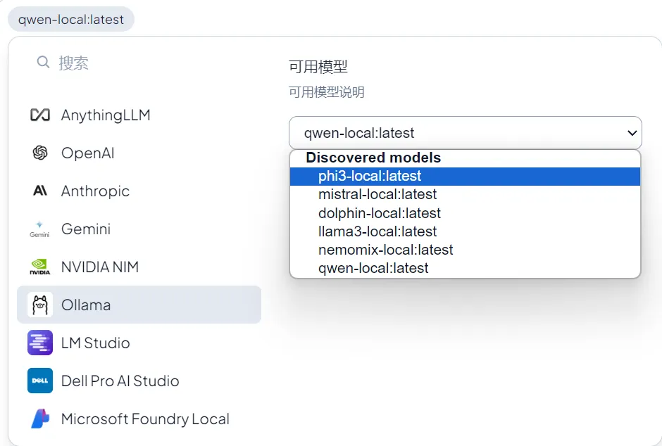Click the NVIDIA logo icon

pyautogui.click(x=39, y=267)
